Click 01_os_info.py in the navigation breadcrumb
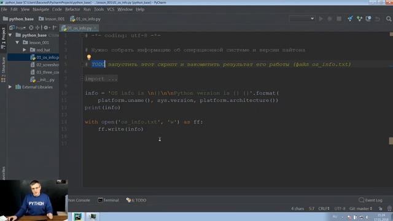 pos(85,19)
